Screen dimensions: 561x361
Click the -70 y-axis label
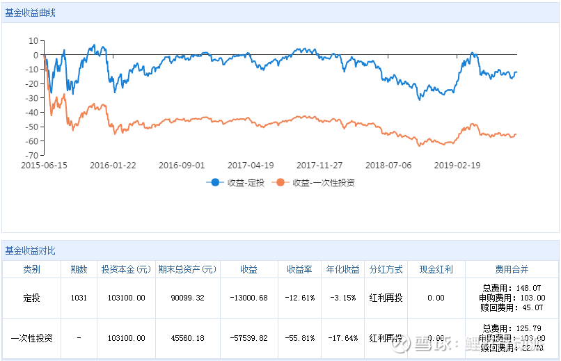click(x=31, y=156)
